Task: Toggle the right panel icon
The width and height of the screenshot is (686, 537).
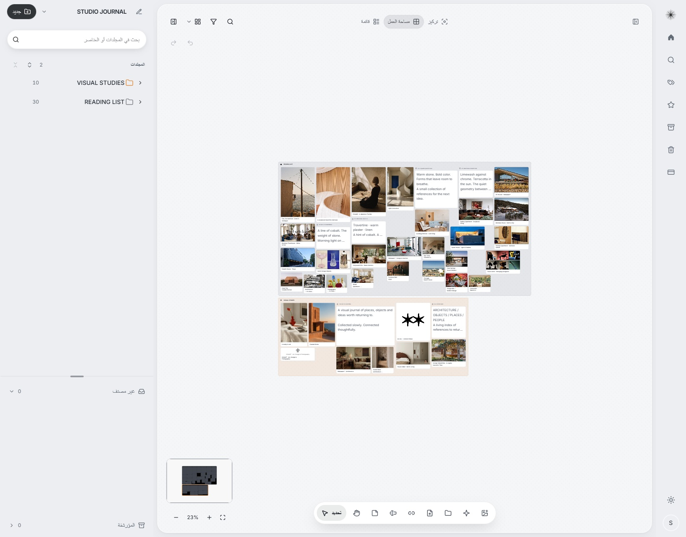Action: pos(636,22)
